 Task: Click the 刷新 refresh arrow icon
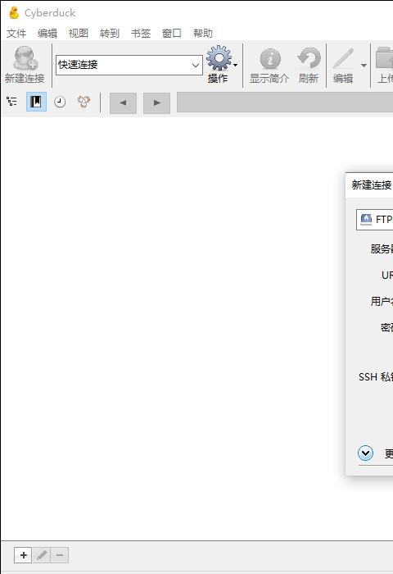[x=309, y=58]
